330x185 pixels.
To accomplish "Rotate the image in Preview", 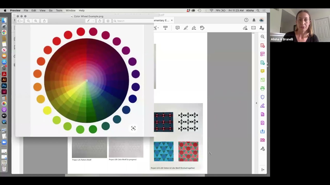I will (x=100, y=21).
